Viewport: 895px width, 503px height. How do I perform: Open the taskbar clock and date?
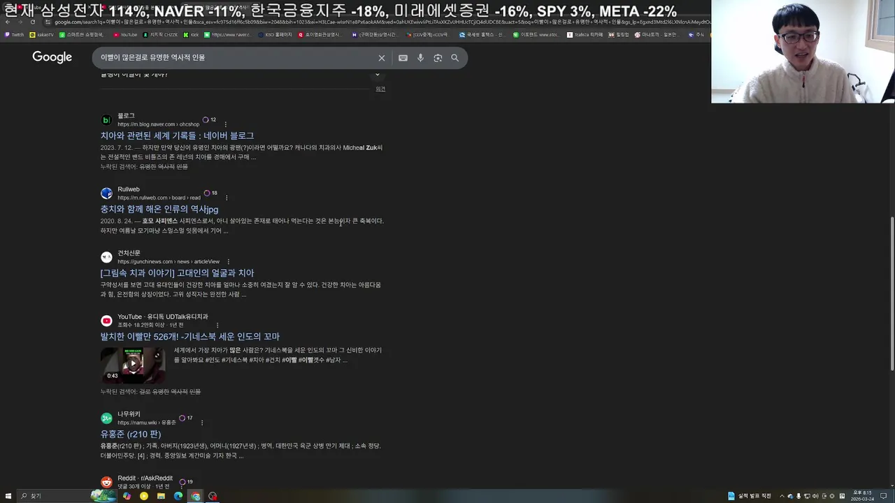(x=862, y=496)
